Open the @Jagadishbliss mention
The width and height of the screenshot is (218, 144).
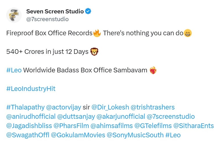coord(29,126)
